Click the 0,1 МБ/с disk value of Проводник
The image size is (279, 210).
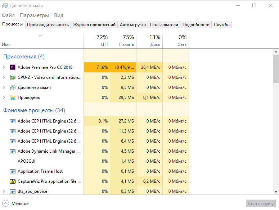click(x=152, y=97)
